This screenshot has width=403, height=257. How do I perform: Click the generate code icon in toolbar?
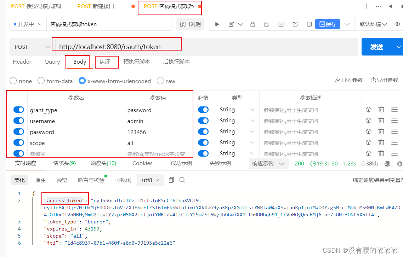pos(281,24)
